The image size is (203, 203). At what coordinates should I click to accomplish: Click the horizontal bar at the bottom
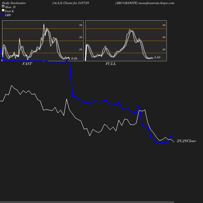(87, 202)
